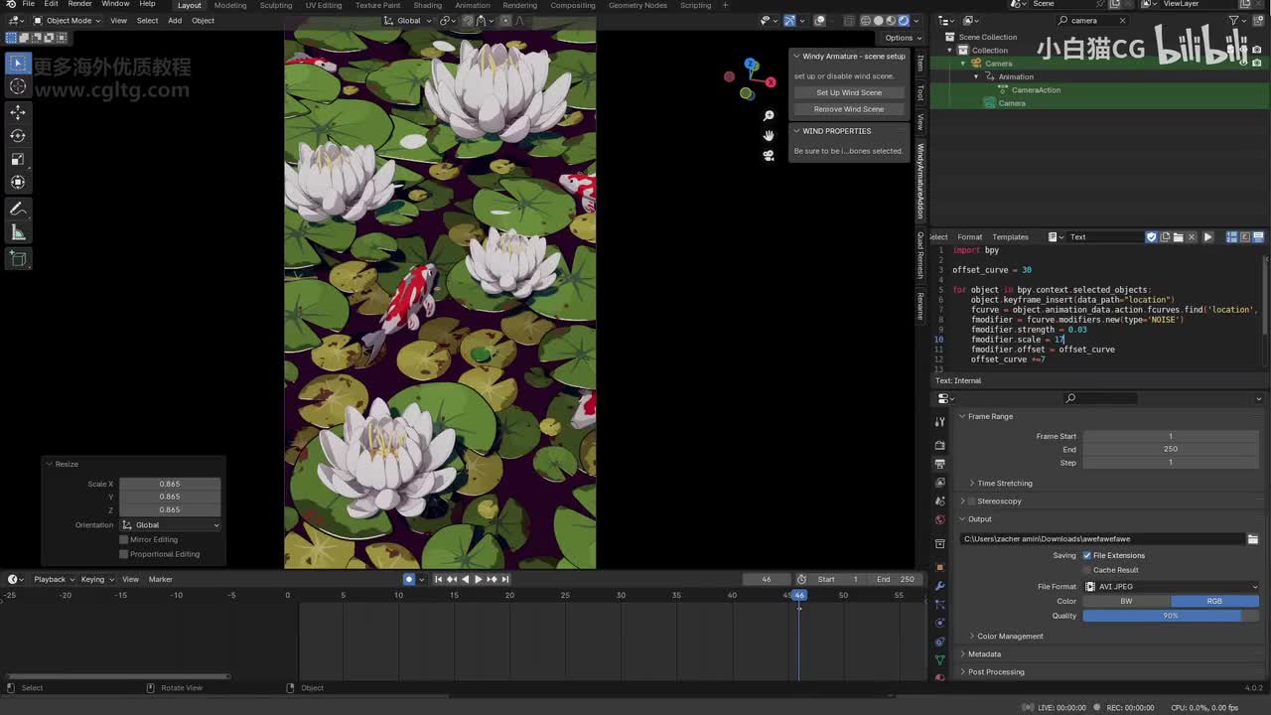1271x715 pixels.
Task: Disable the File Extensions checkbox
Action: 1086,555
